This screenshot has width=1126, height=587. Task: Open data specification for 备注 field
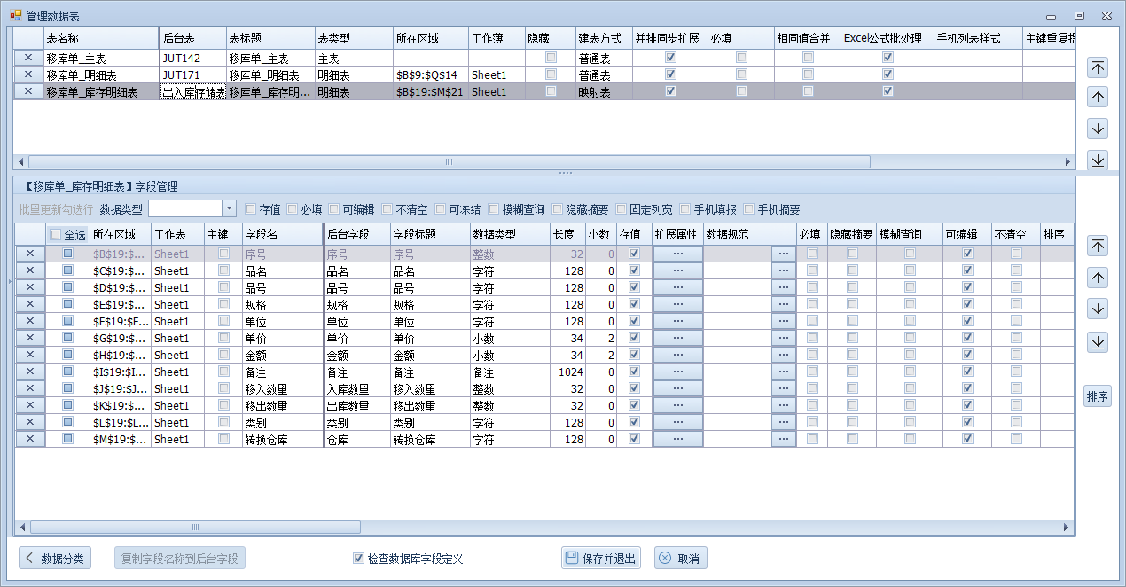[782, 372]
